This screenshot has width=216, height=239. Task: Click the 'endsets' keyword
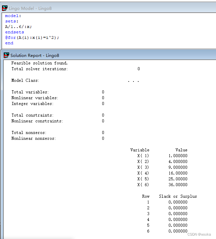[14, 32]
